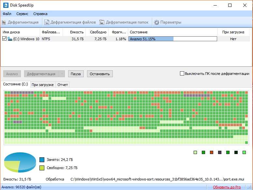The width and height of the screenshot is (253, 190).
Task: Click the sort.exe.mui file path text
Action: 157,179
